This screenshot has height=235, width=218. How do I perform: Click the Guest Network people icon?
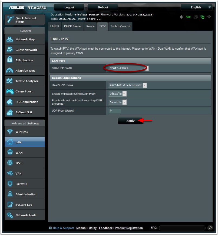pyautogui.click(x=10, y=50)
